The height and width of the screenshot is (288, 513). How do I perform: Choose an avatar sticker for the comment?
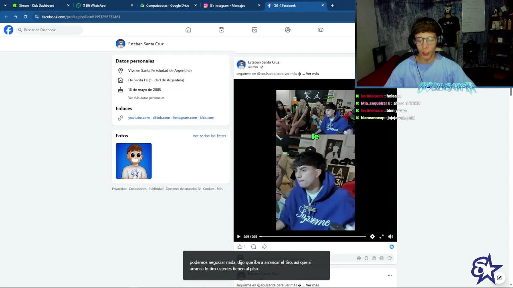(x=359, y=258)
